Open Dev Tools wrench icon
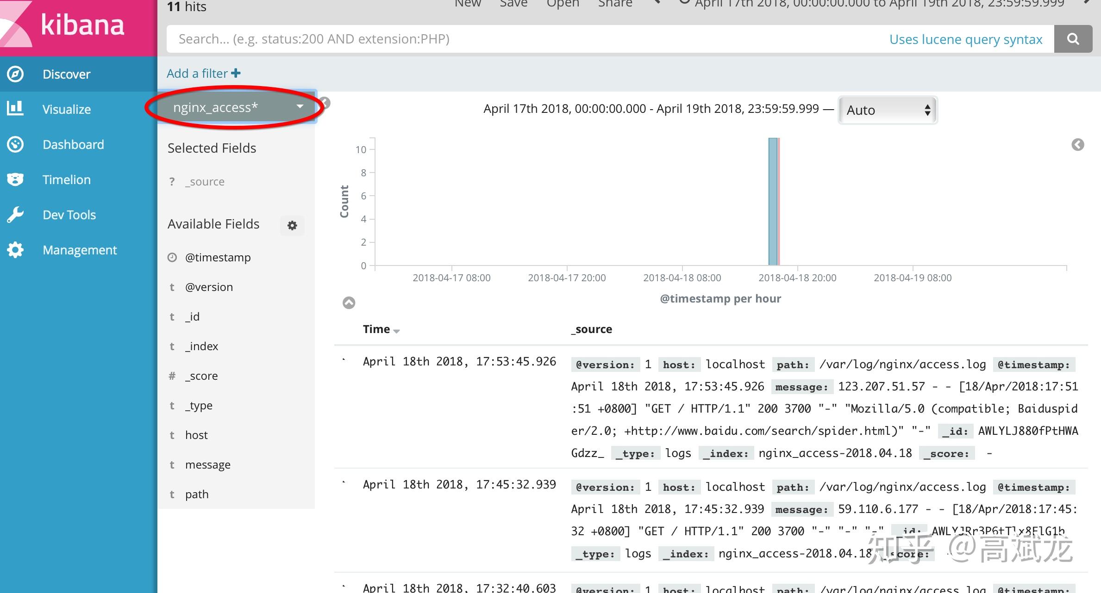 tap(15, 215)
